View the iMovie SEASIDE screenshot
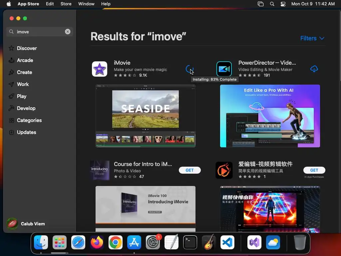The width and height of the screenshot is (341, 256). pyautogui.click(x=146, y=116)
